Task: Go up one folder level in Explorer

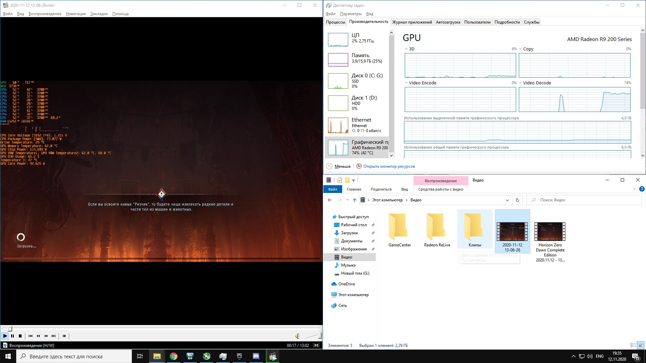Action: 354,200
